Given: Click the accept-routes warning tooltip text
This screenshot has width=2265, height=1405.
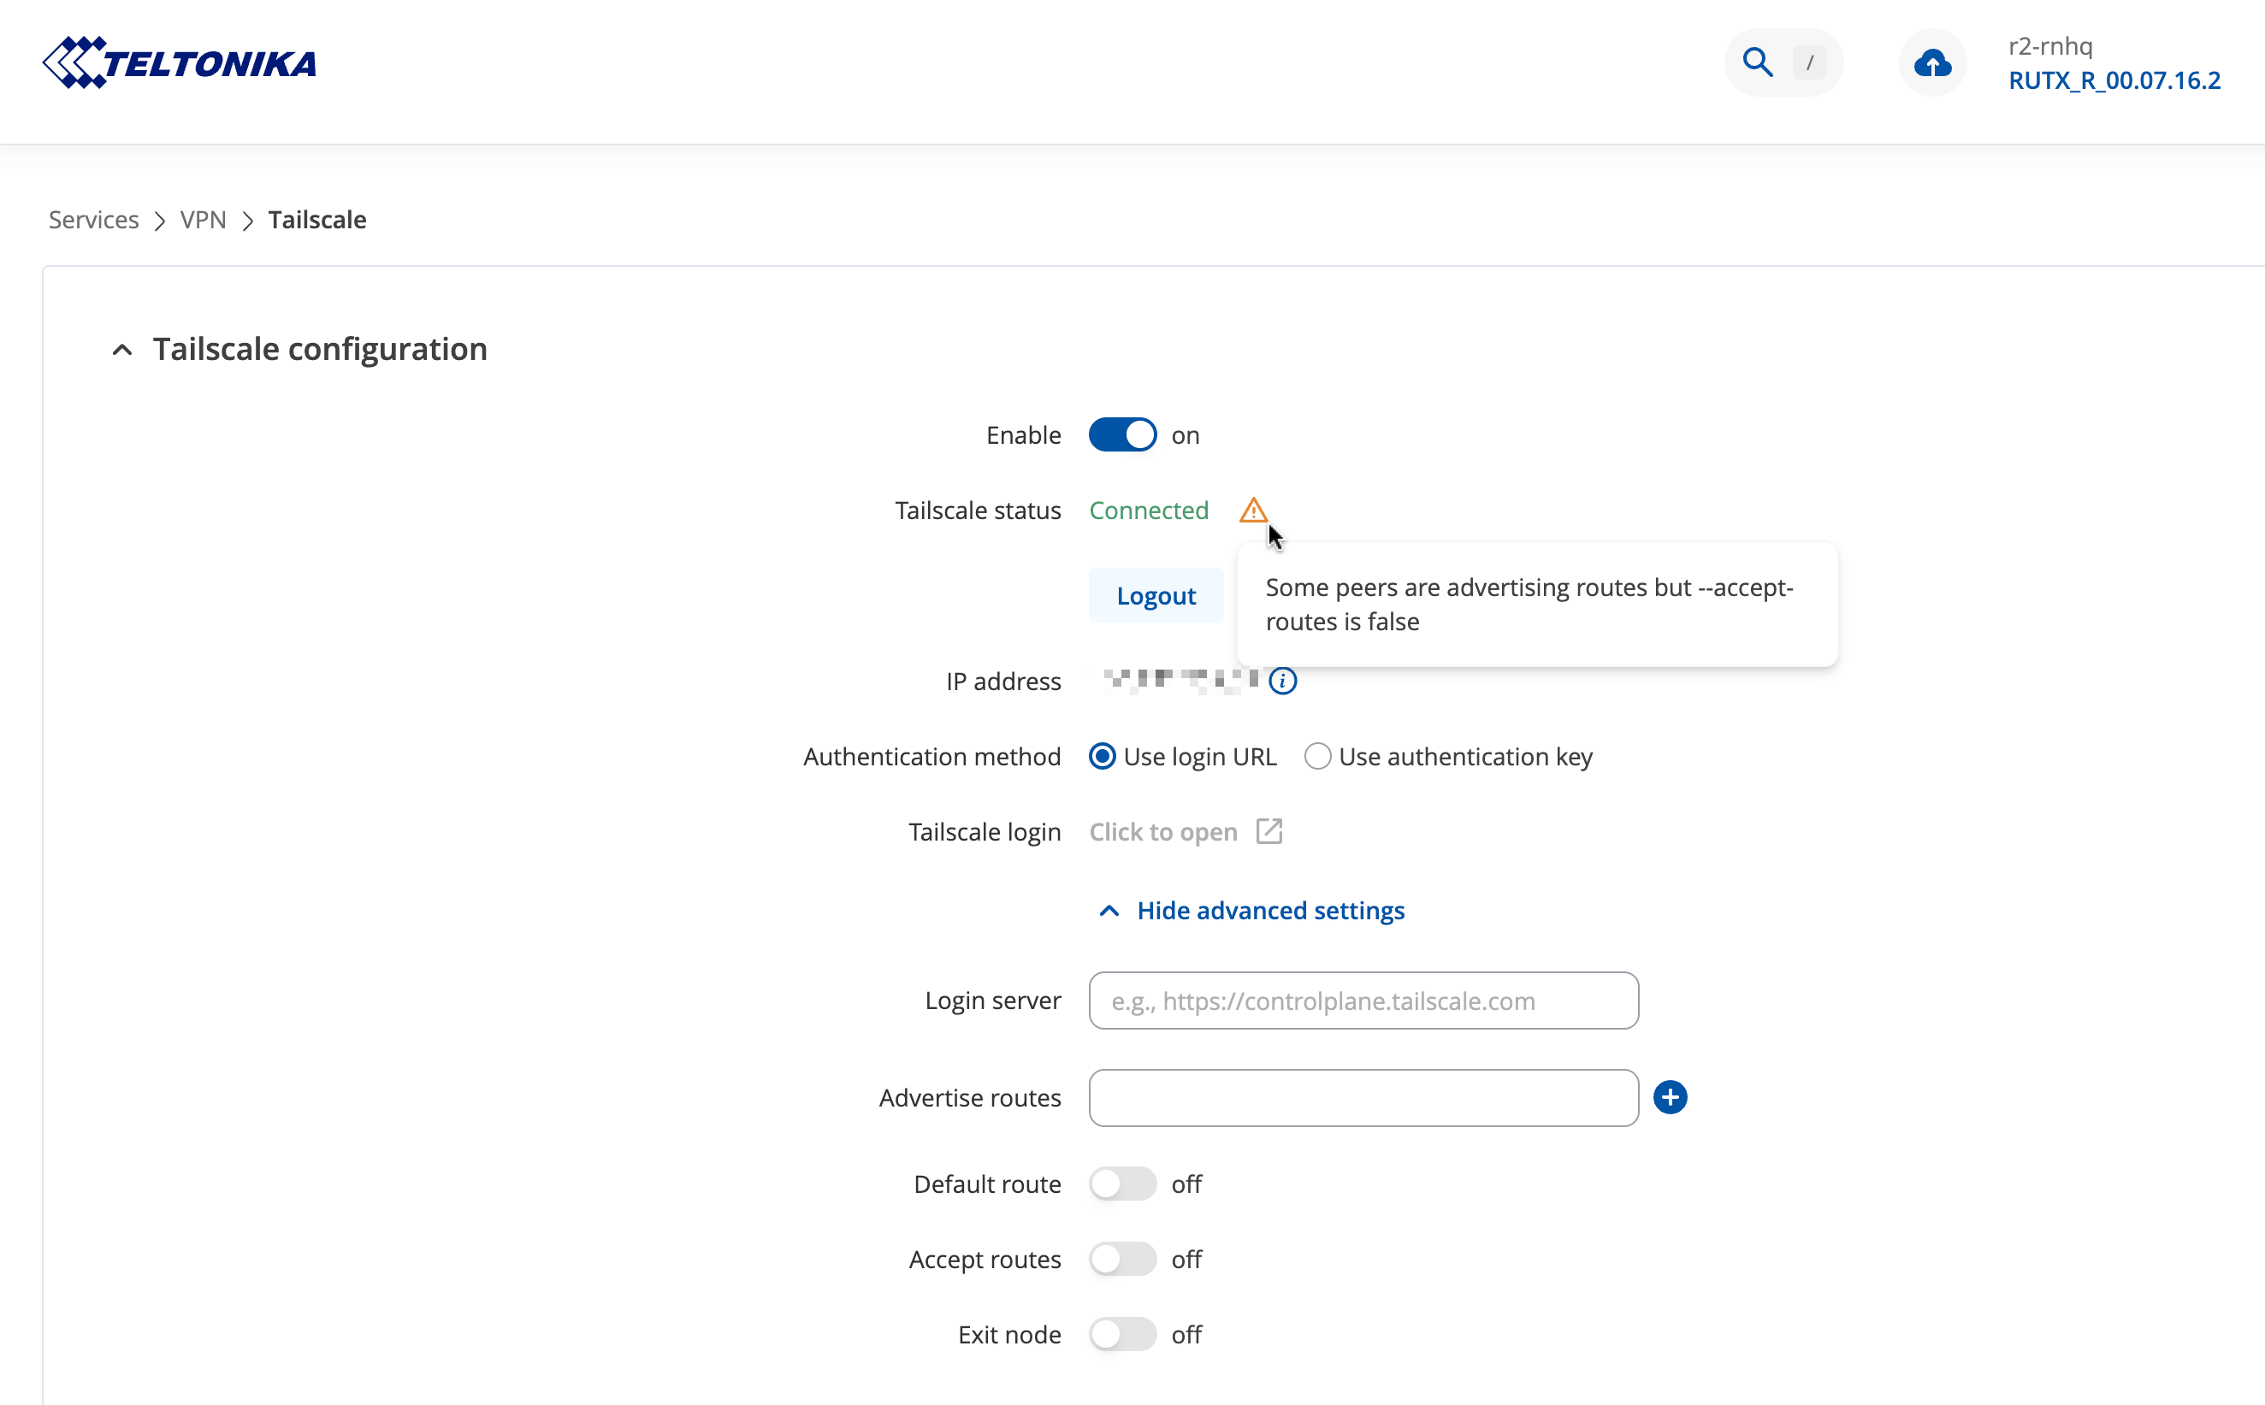Looking at the screenshot, I should 1529,604.
